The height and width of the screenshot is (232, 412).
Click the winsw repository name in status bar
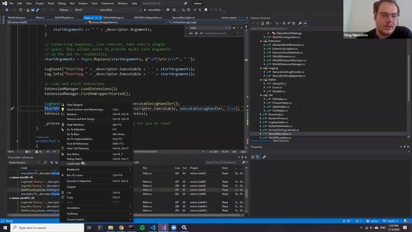coord(372,221)
